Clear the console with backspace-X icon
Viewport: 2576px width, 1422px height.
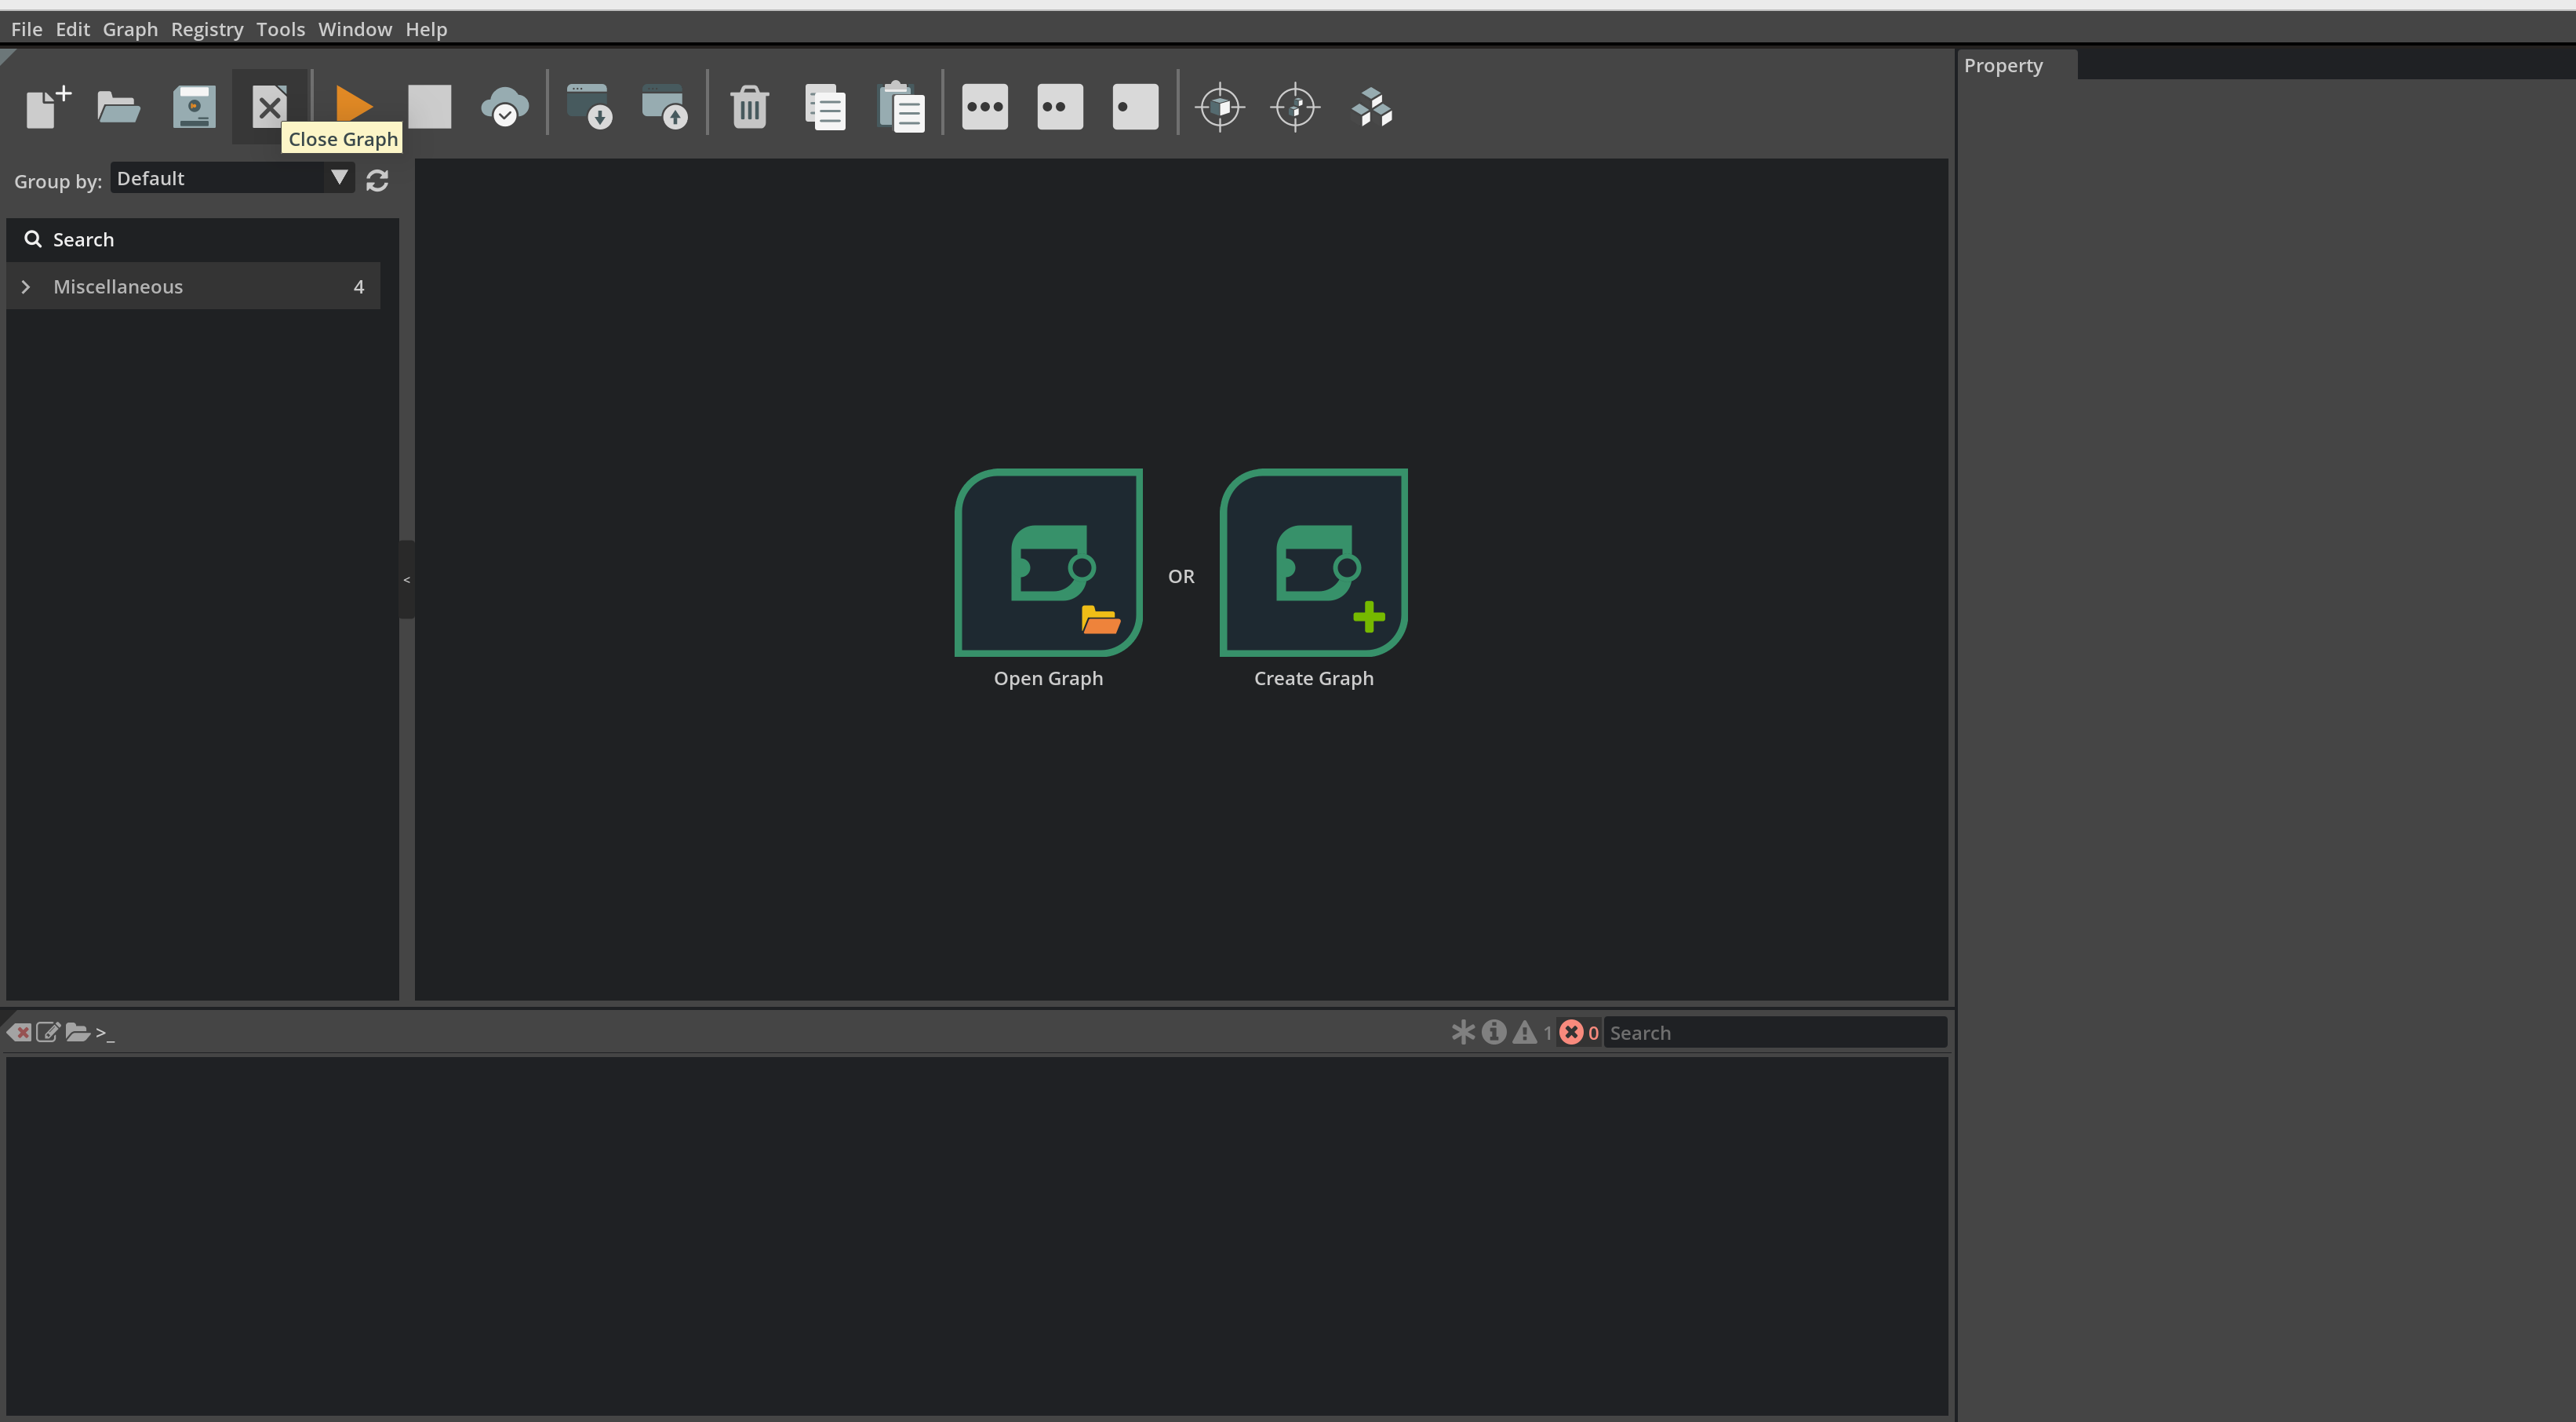(x=19, y=1032)
